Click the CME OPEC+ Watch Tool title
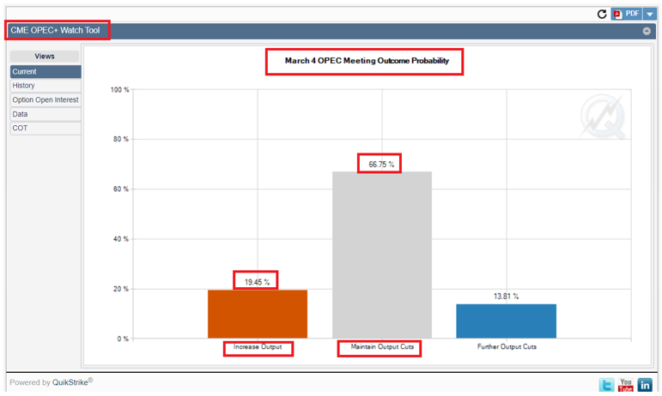This screenshot has width=662, height=396. 55,30
